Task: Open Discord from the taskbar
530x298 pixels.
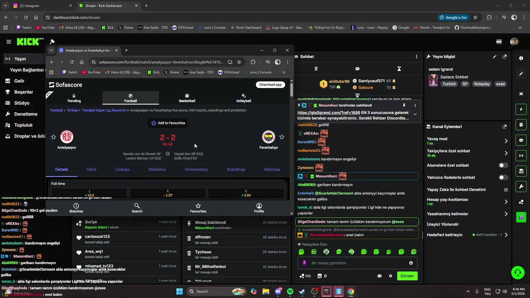Action: (278, 291)
